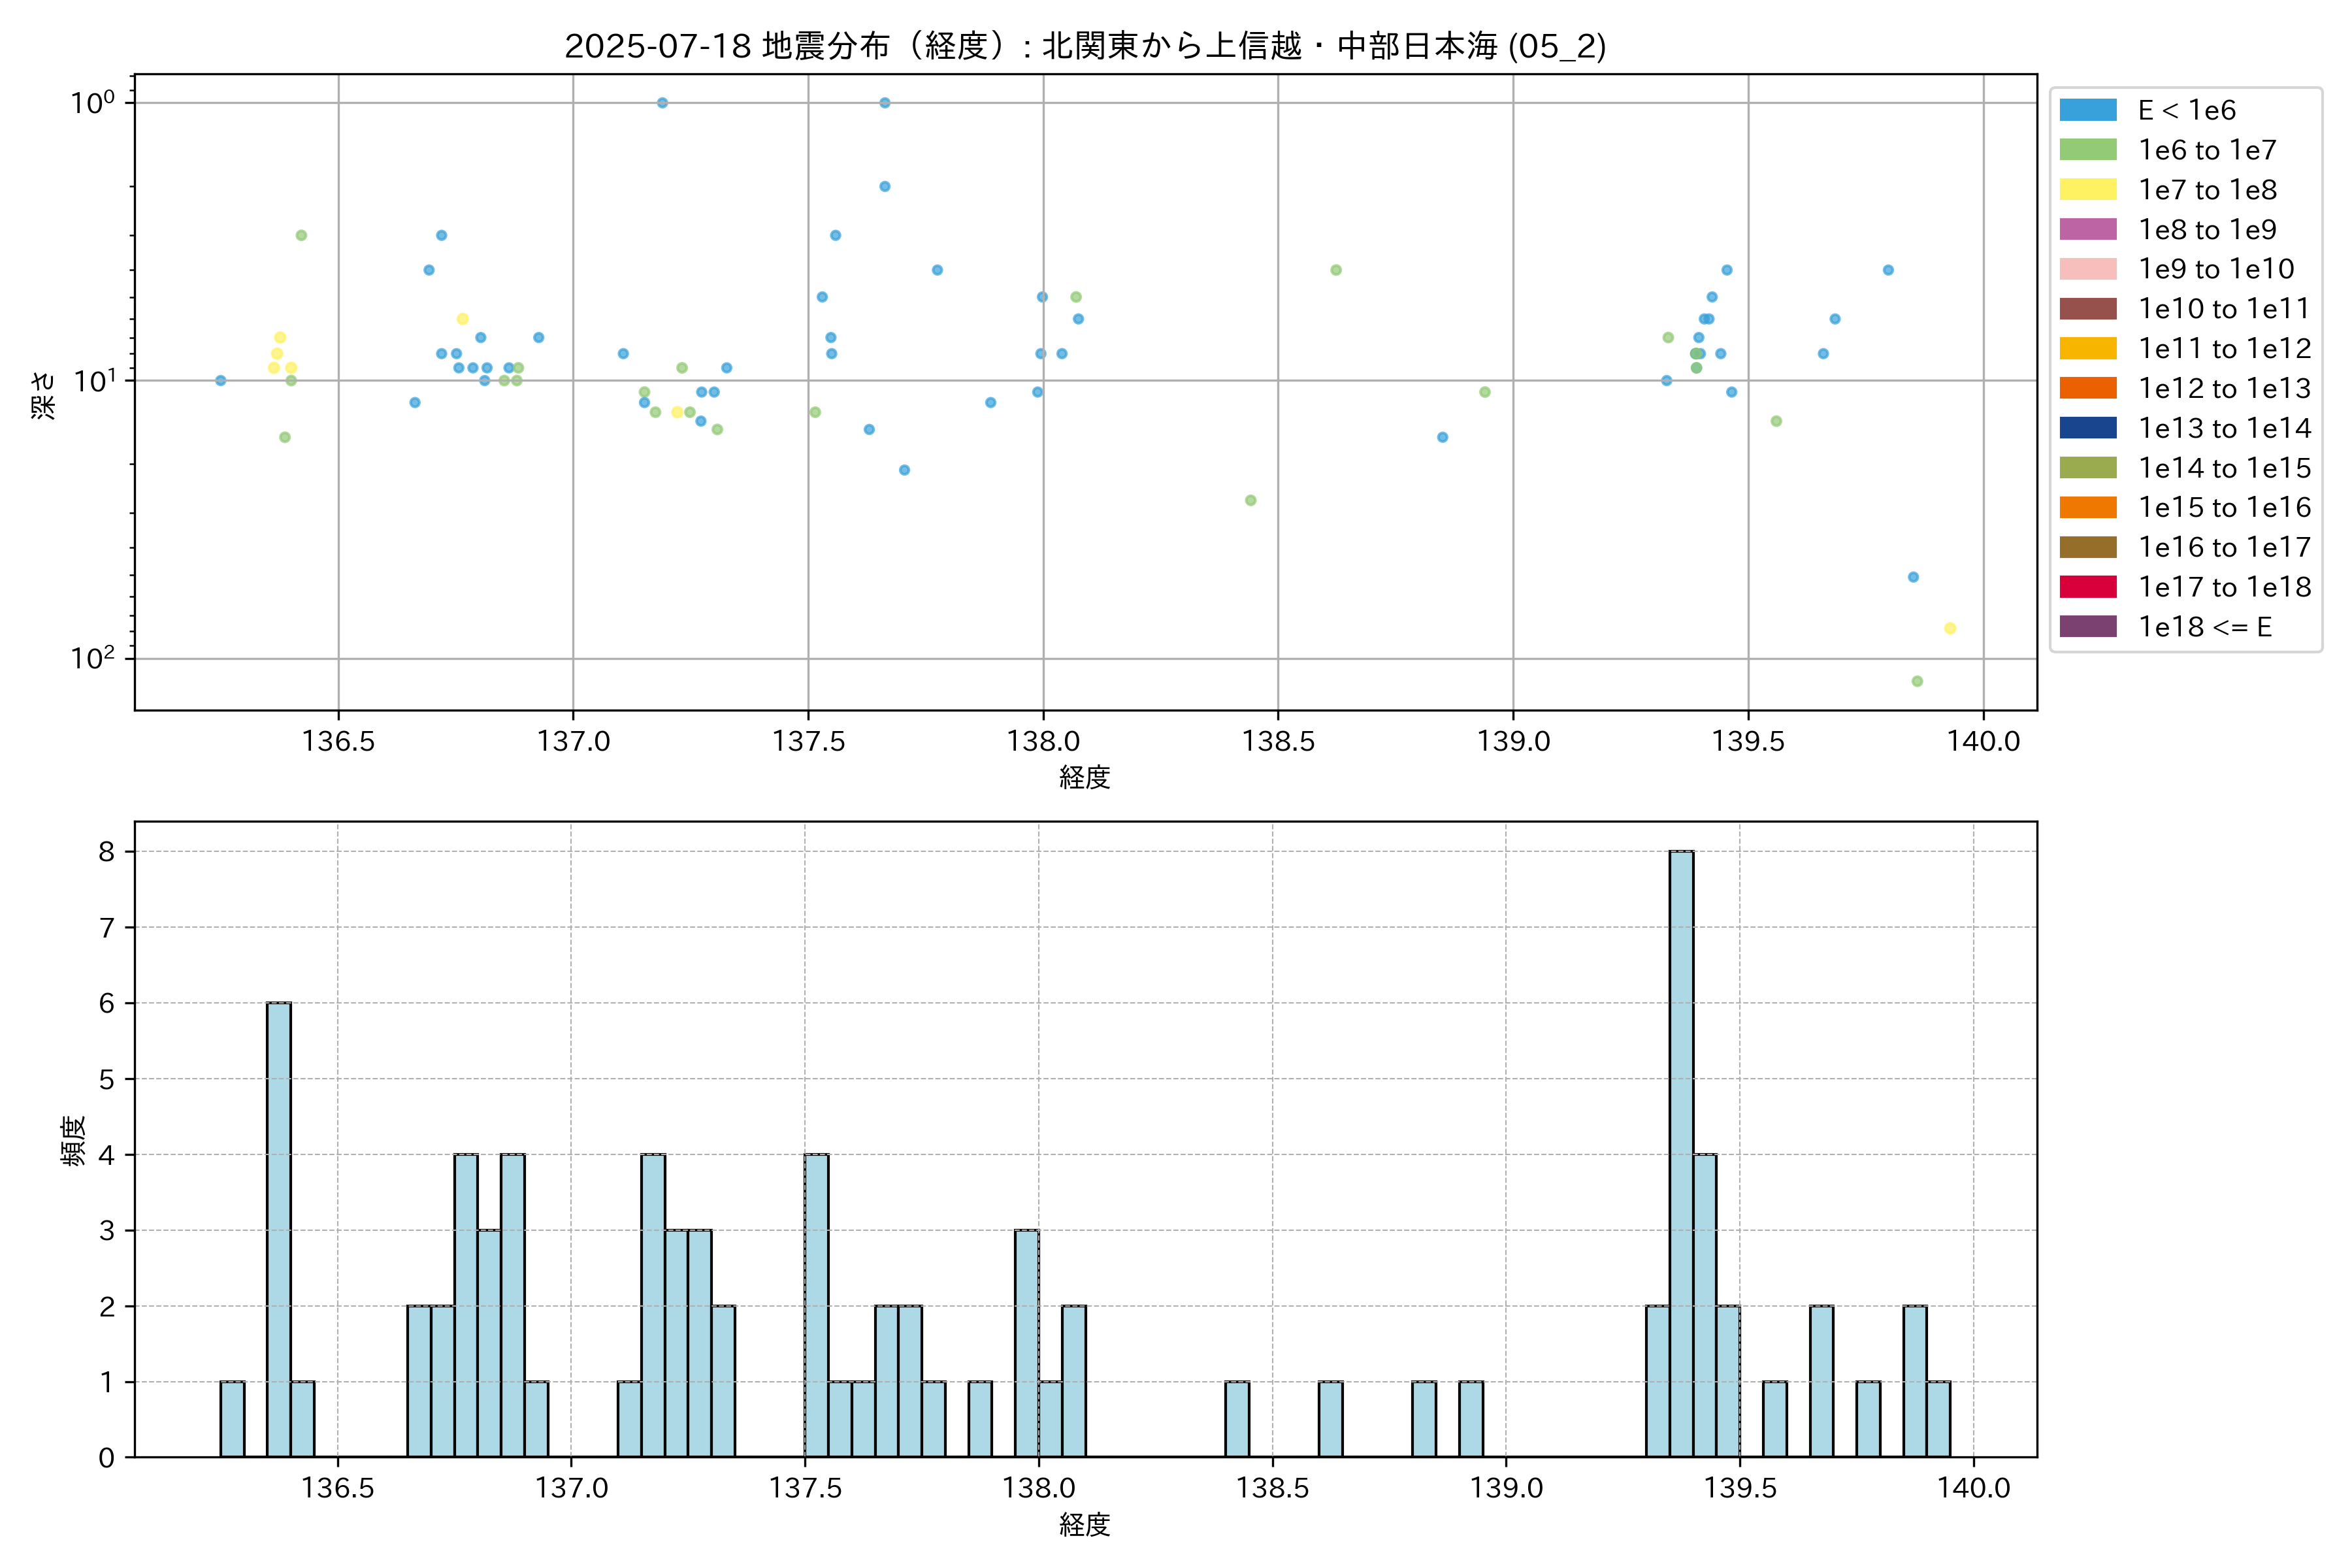The width and height of the screenshot is (2352, 1568).
Task: Click the '経度' label under the scatter plot
Action: [x=1085, y=777]
